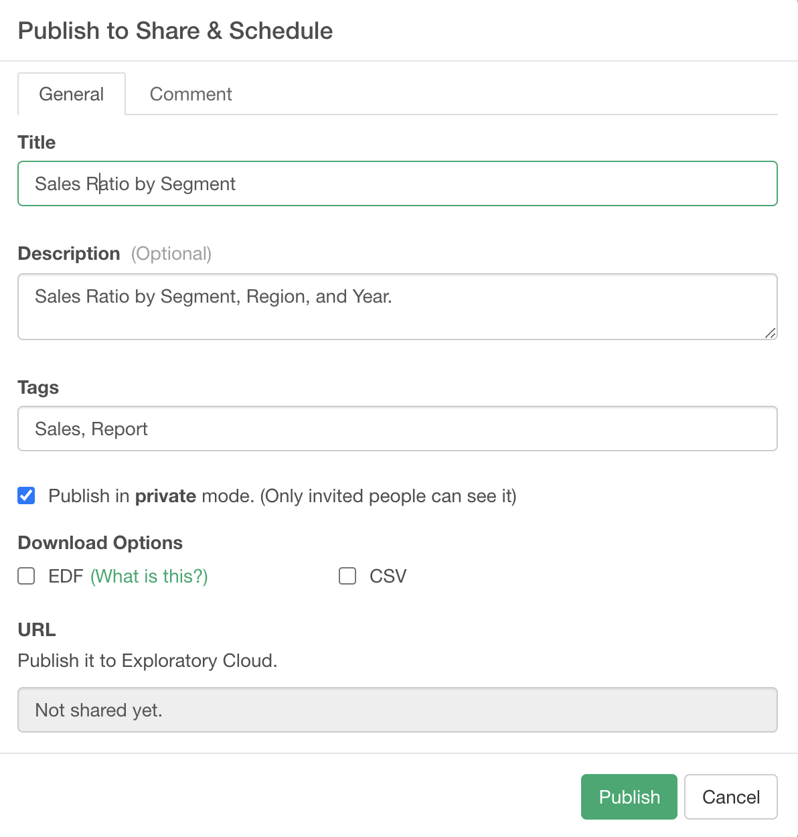
Task: Open the 'What is this?' link
Action: [149, 576]
